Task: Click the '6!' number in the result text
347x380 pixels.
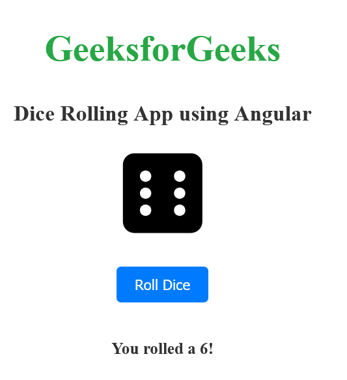Action: coord(206,349)
